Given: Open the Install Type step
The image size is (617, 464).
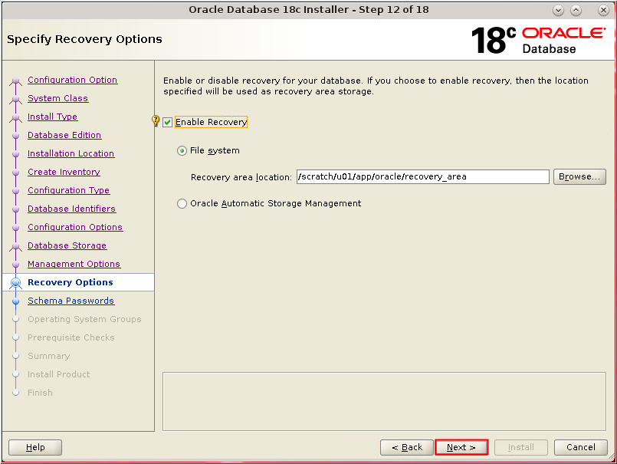Looking at the screenshot, I should tap(52, 117).
